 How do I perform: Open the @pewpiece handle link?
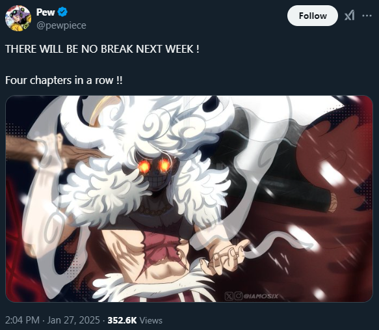coord(61,25)
